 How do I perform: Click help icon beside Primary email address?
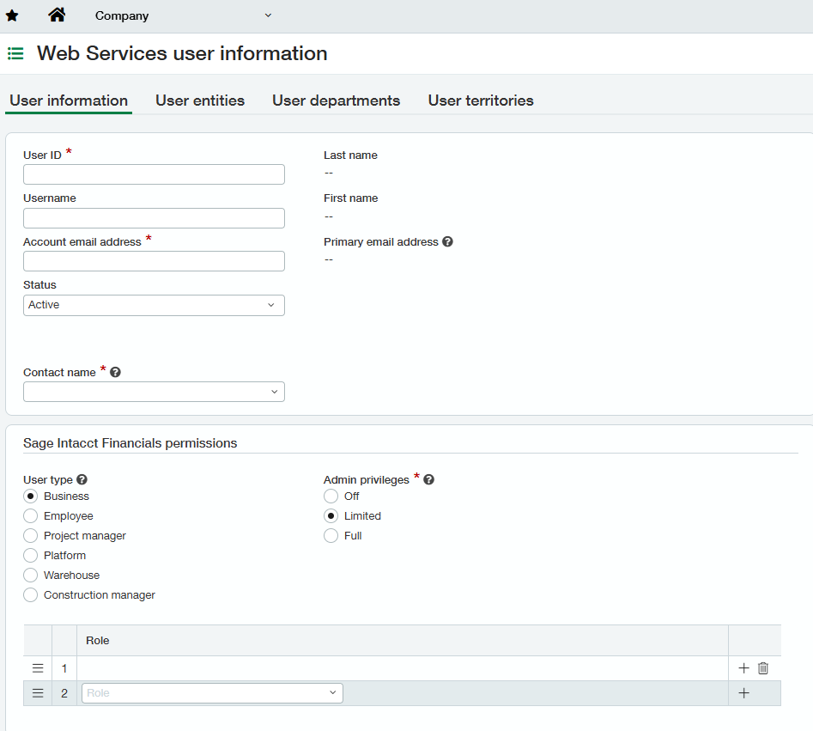pyautogui.click(x=447, y=242)
